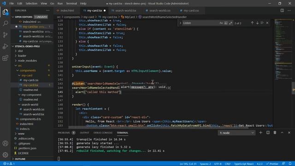This screenshot has height=166, width=295.
Task: Click the Prettier status bar item
Action: click(x=272, y=164)
